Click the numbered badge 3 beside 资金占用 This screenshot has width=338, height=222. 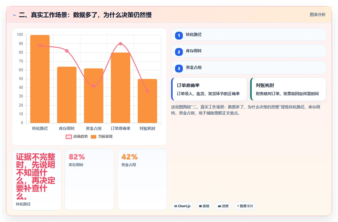pyautogui.click(x=179, y=68)
